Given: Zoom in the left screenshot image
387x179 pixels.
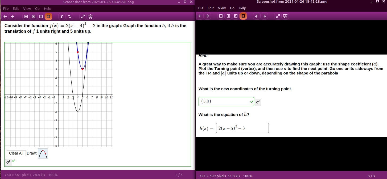Looking at the screenshot, I should click(x=33, y=16).
